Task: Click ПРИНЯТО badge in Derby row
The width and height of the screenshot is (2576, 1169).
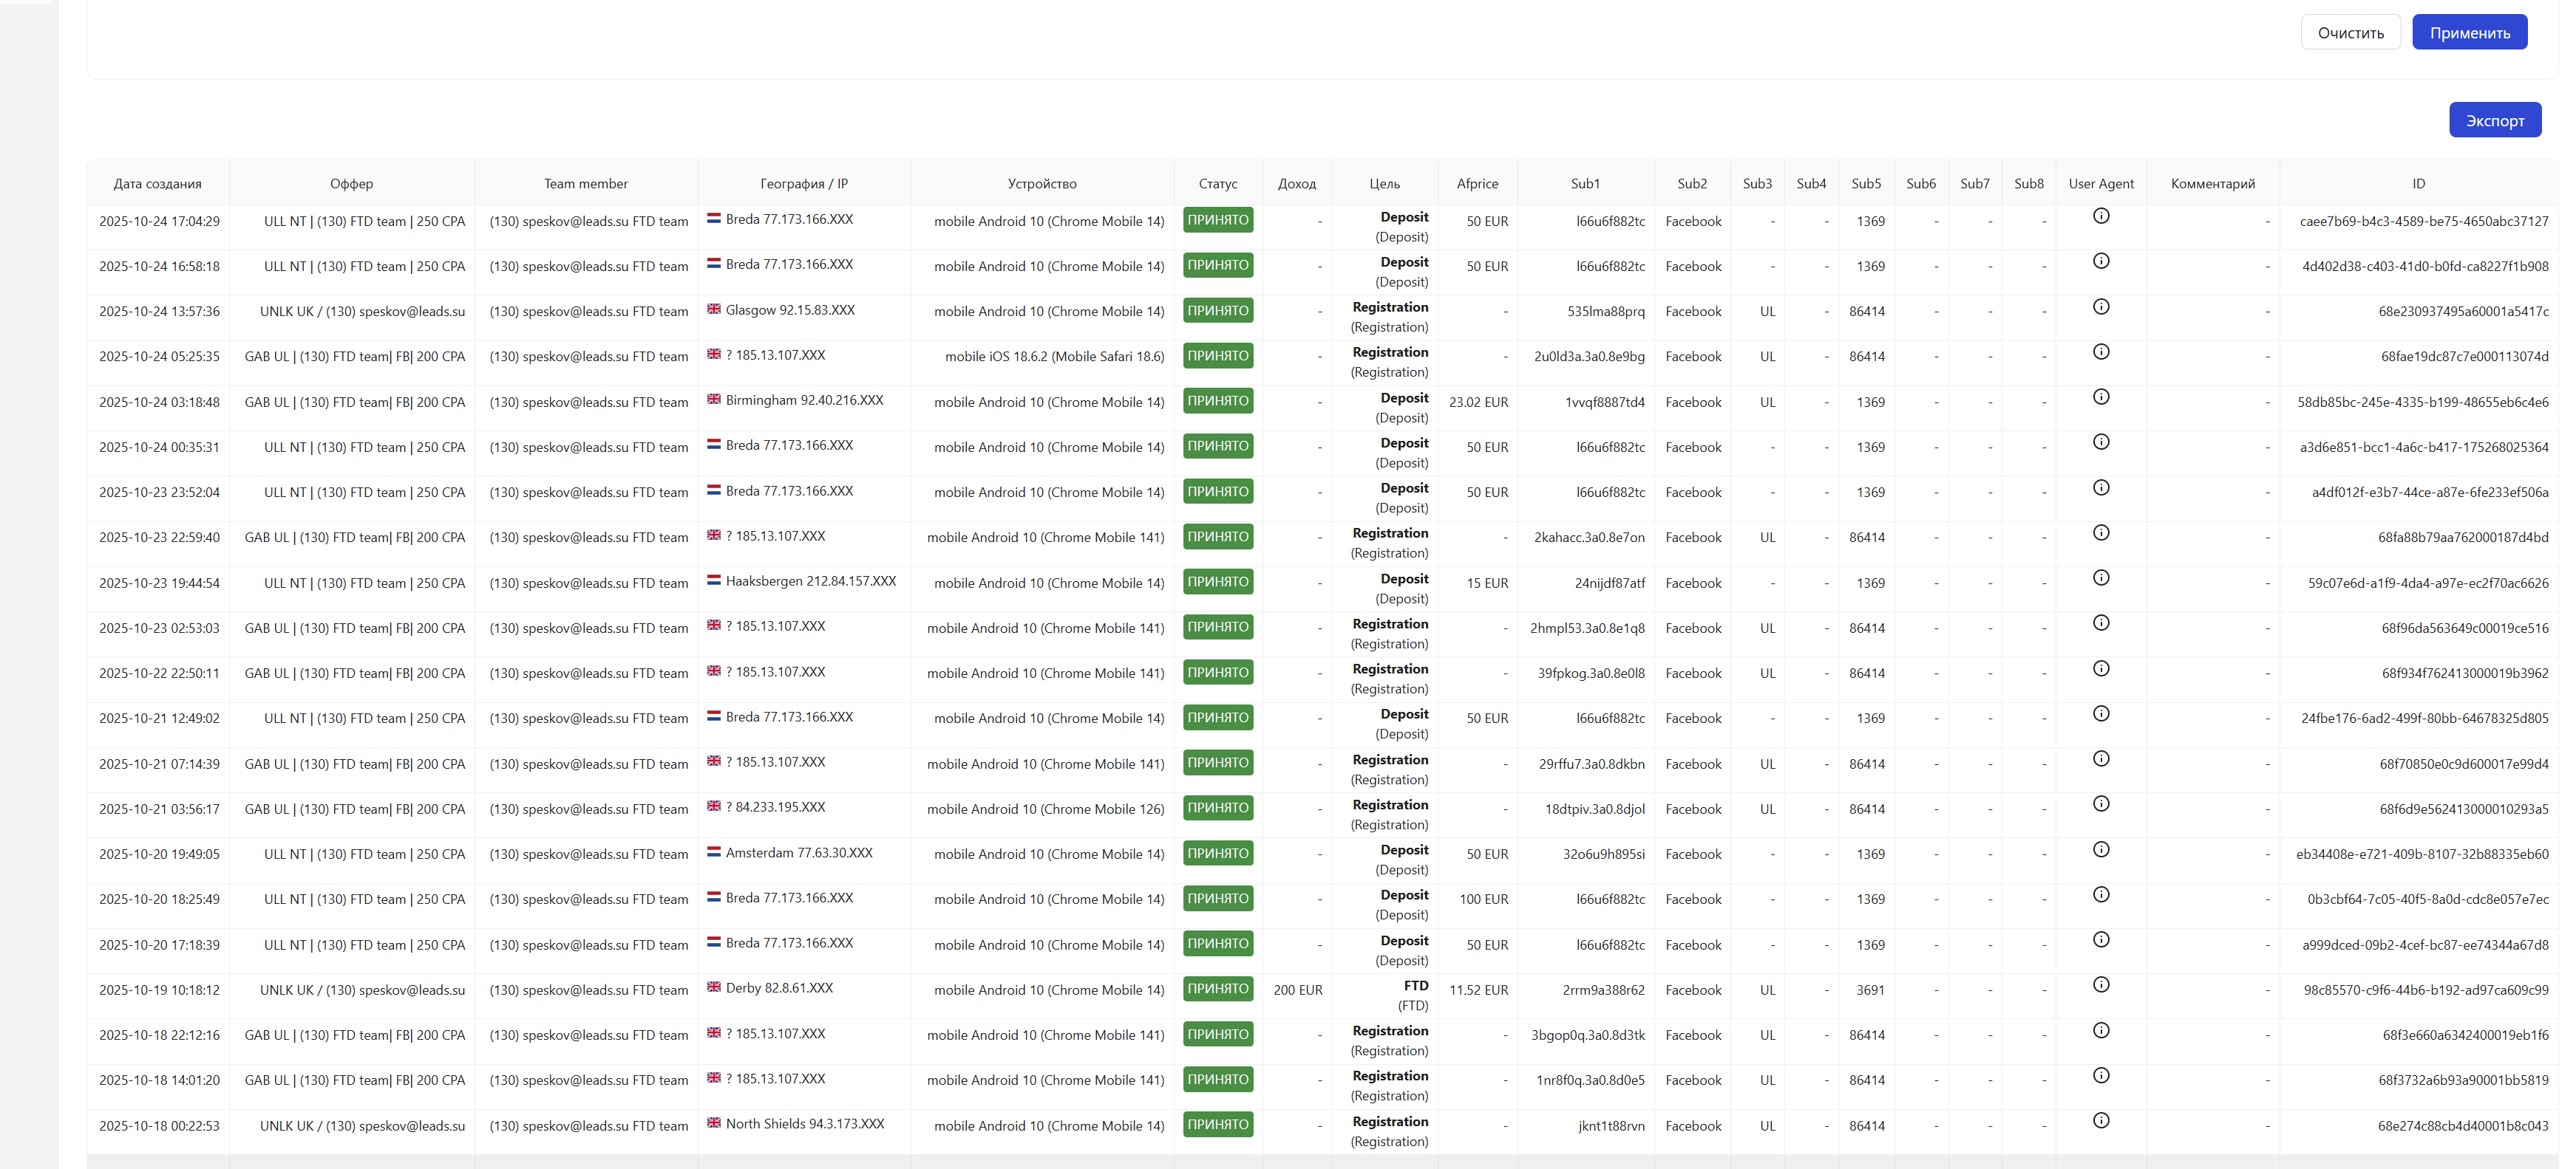Action: pyautogui.click(x=1217, y=988)
